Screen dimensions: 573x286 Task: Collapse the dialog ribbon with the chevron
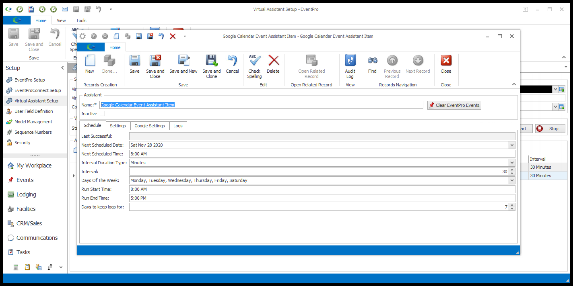(x=514, y=84)
